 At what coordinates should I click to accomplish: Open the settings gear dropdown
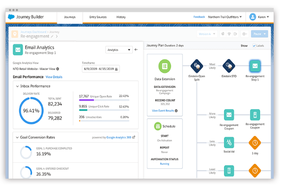click(244, 34)
